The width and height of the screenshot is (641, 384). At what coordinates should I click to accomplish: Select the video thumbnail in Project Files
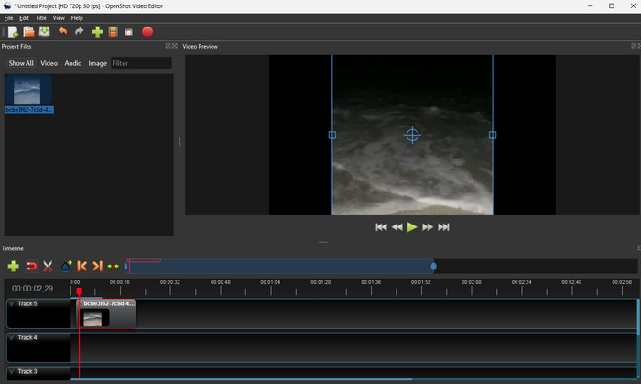coord(27,91)
